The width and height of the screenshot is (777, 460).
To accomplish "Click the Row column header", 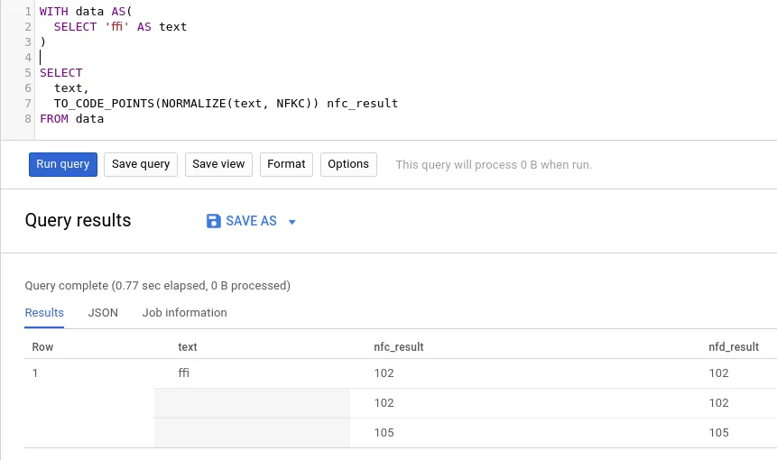I will click(43, 347).
